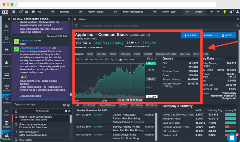Set chart range to MAX

[x=132, y=59]
